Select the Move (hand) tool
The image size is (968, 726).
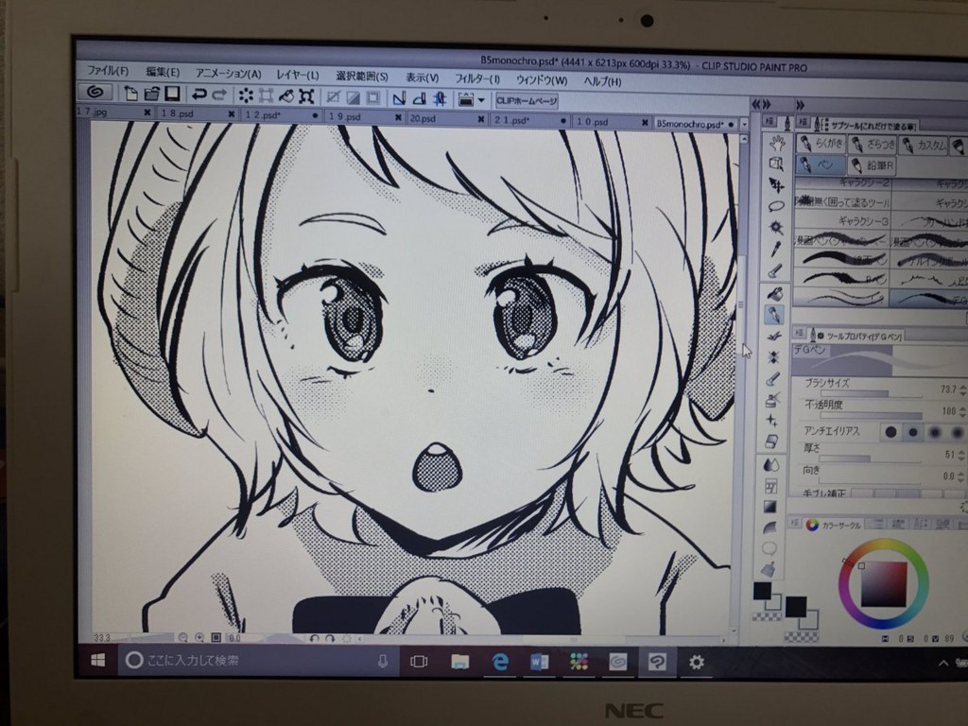[777, 144]
